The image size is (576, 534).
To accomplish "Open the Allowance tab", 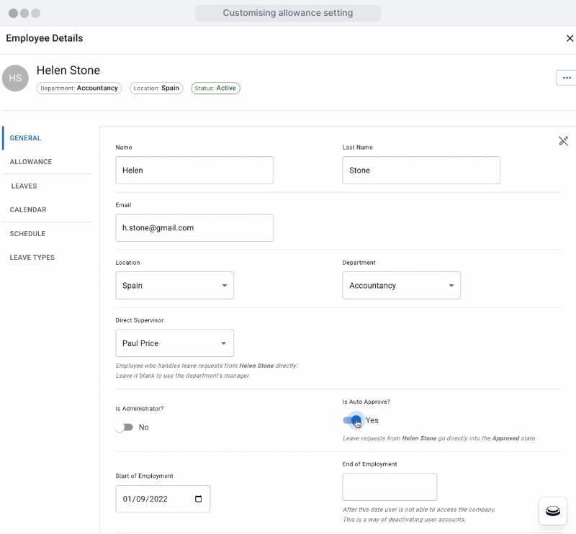I will (x=31, y=162).
